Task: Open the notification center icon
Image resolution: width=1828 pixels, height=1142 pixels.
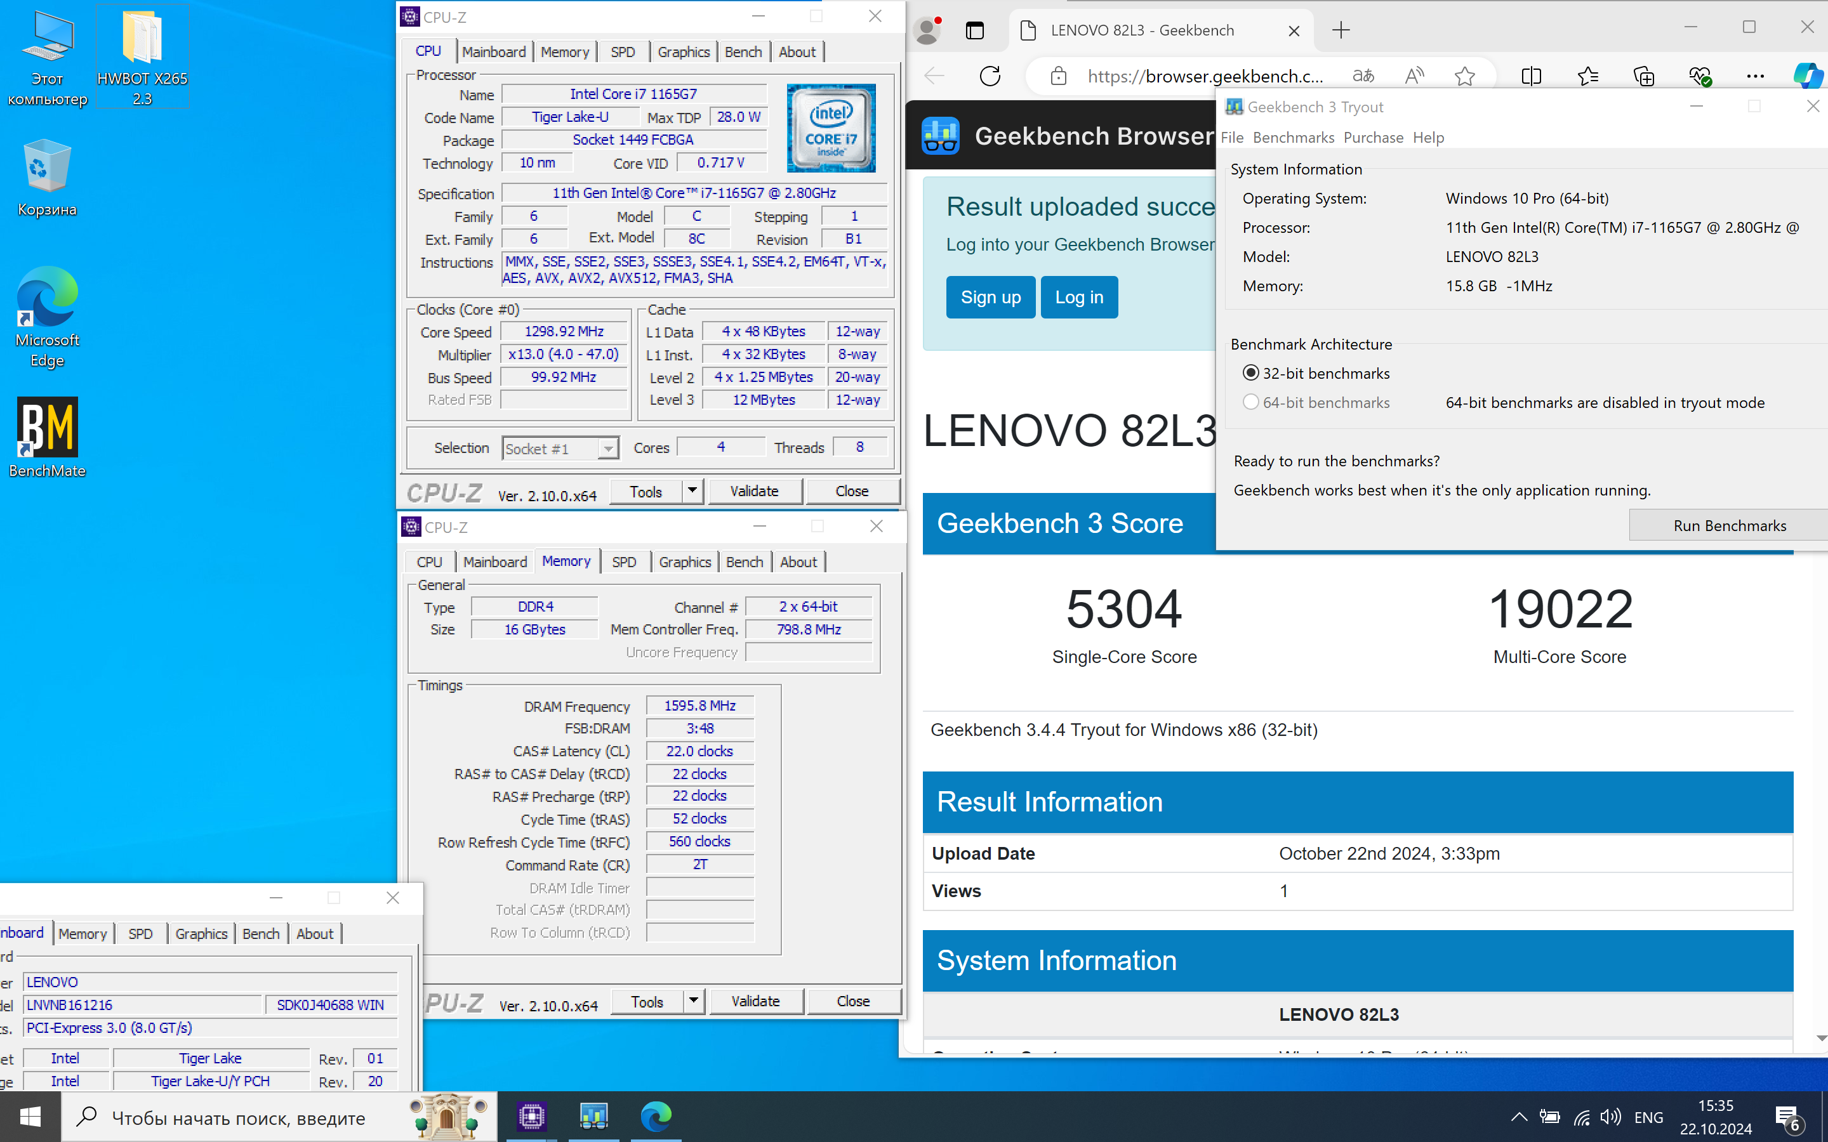Action: coord(1789,1117)
